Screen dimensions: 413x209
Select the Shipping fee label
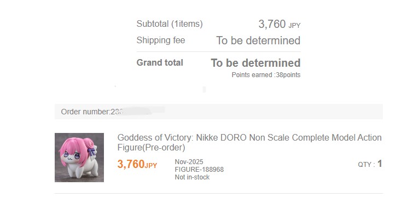click(161, 40)
